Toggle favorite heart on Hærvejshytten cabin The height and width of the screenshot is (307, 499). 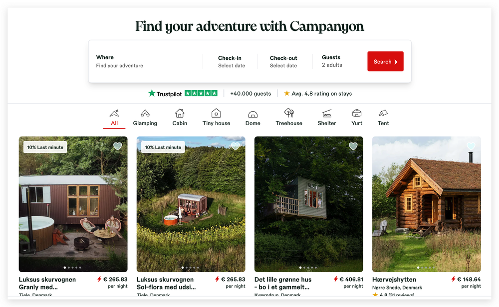tap(471, 146)
